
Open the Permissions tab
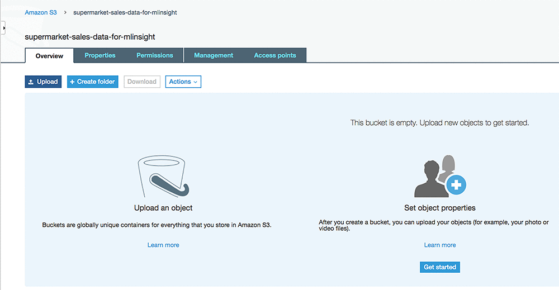coord(155,55)
